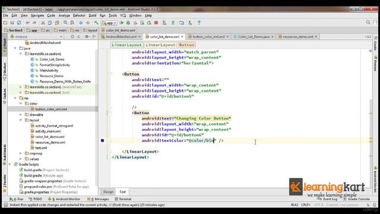The height and width of the screenshot is (214, 380).
Task: Collapse the color folder node
Action: coord(21,103)
